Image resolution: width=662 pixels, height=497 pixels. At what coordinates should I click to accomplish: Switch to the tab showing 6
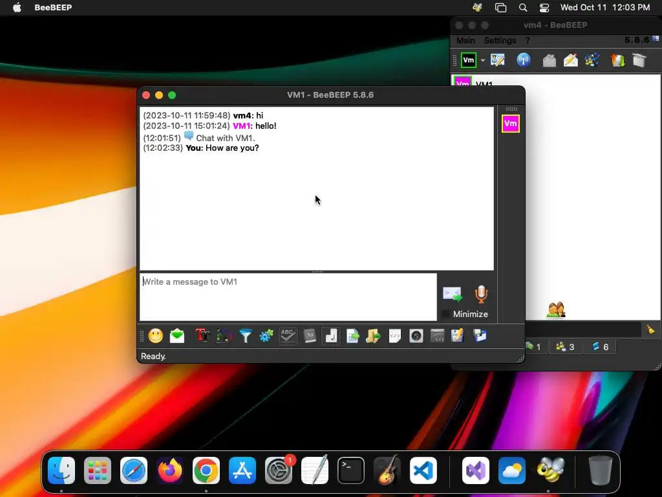(x=600, y=347)
